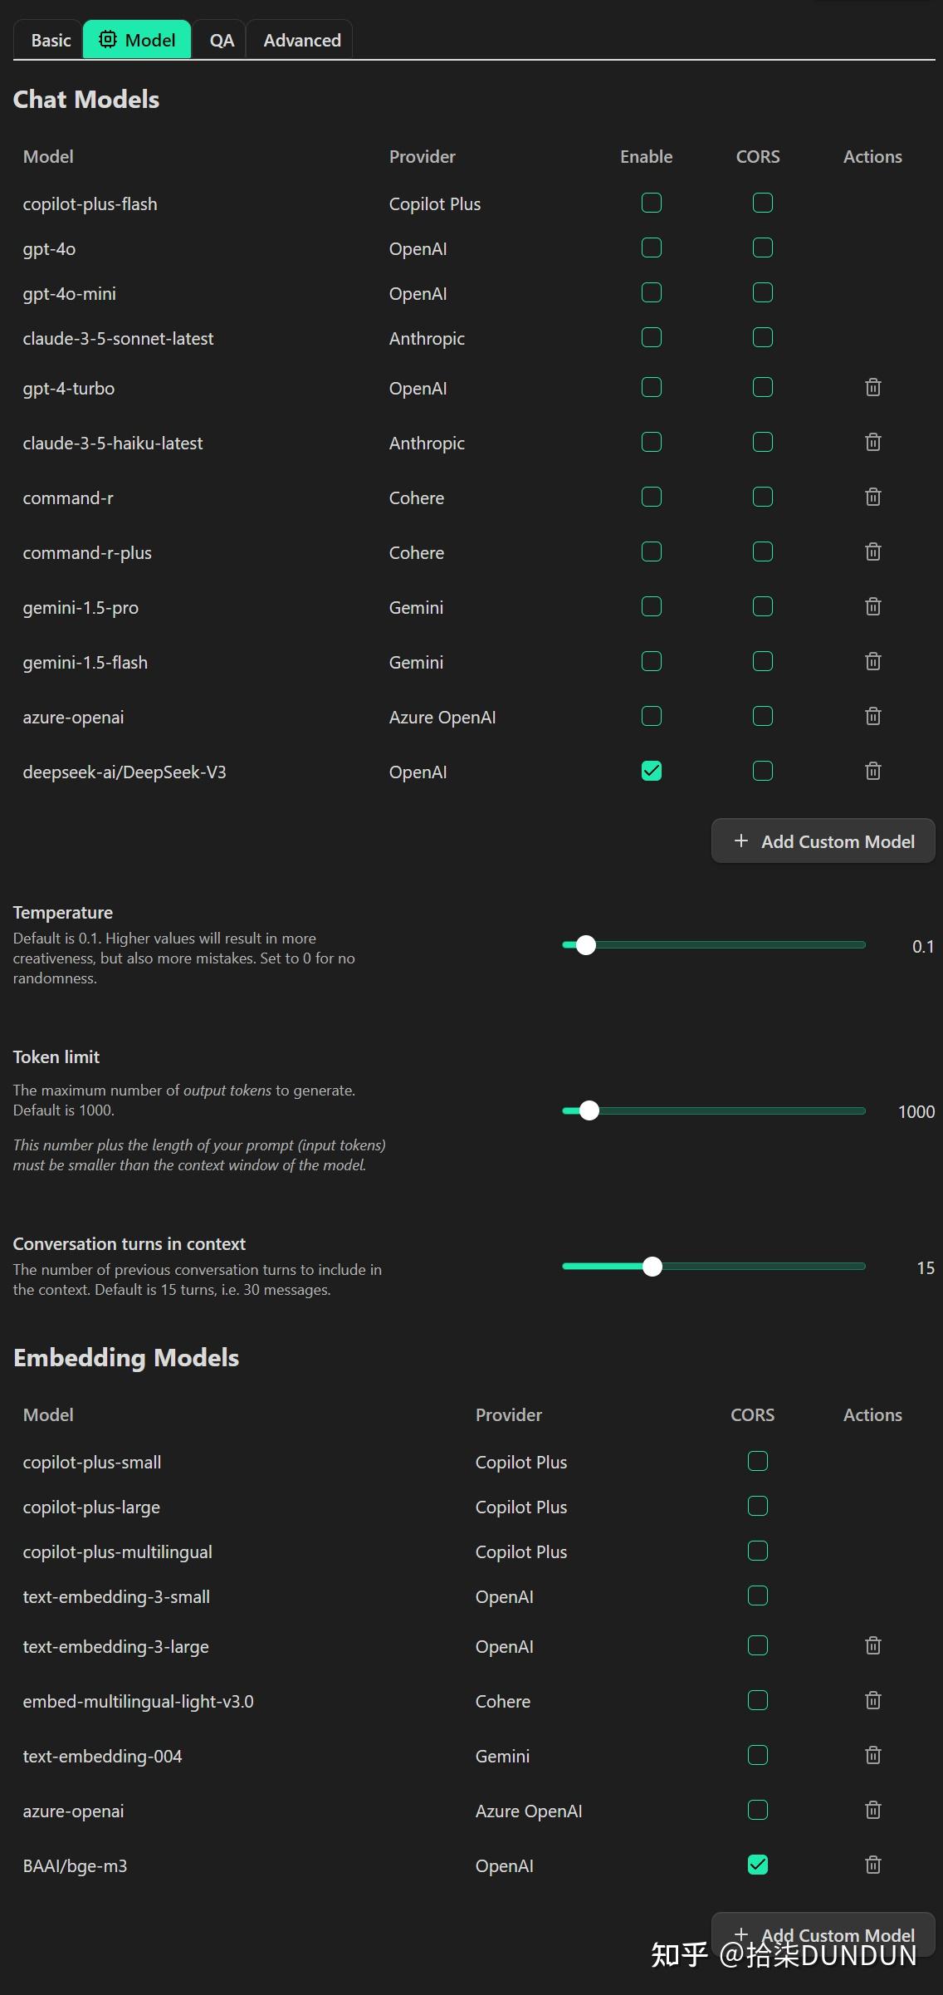
Task: Remove the azure-openai chat model
Action: click(872, 716)
